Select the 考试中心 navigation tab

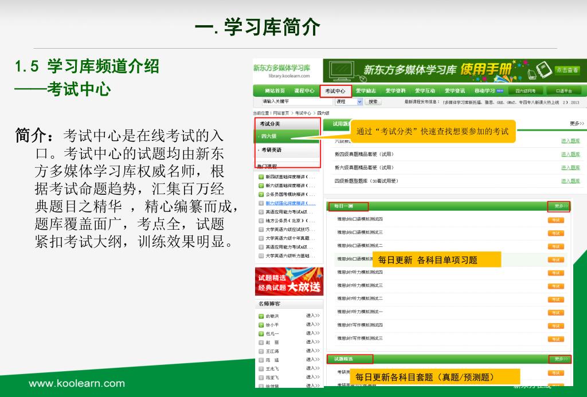(335, 91)
